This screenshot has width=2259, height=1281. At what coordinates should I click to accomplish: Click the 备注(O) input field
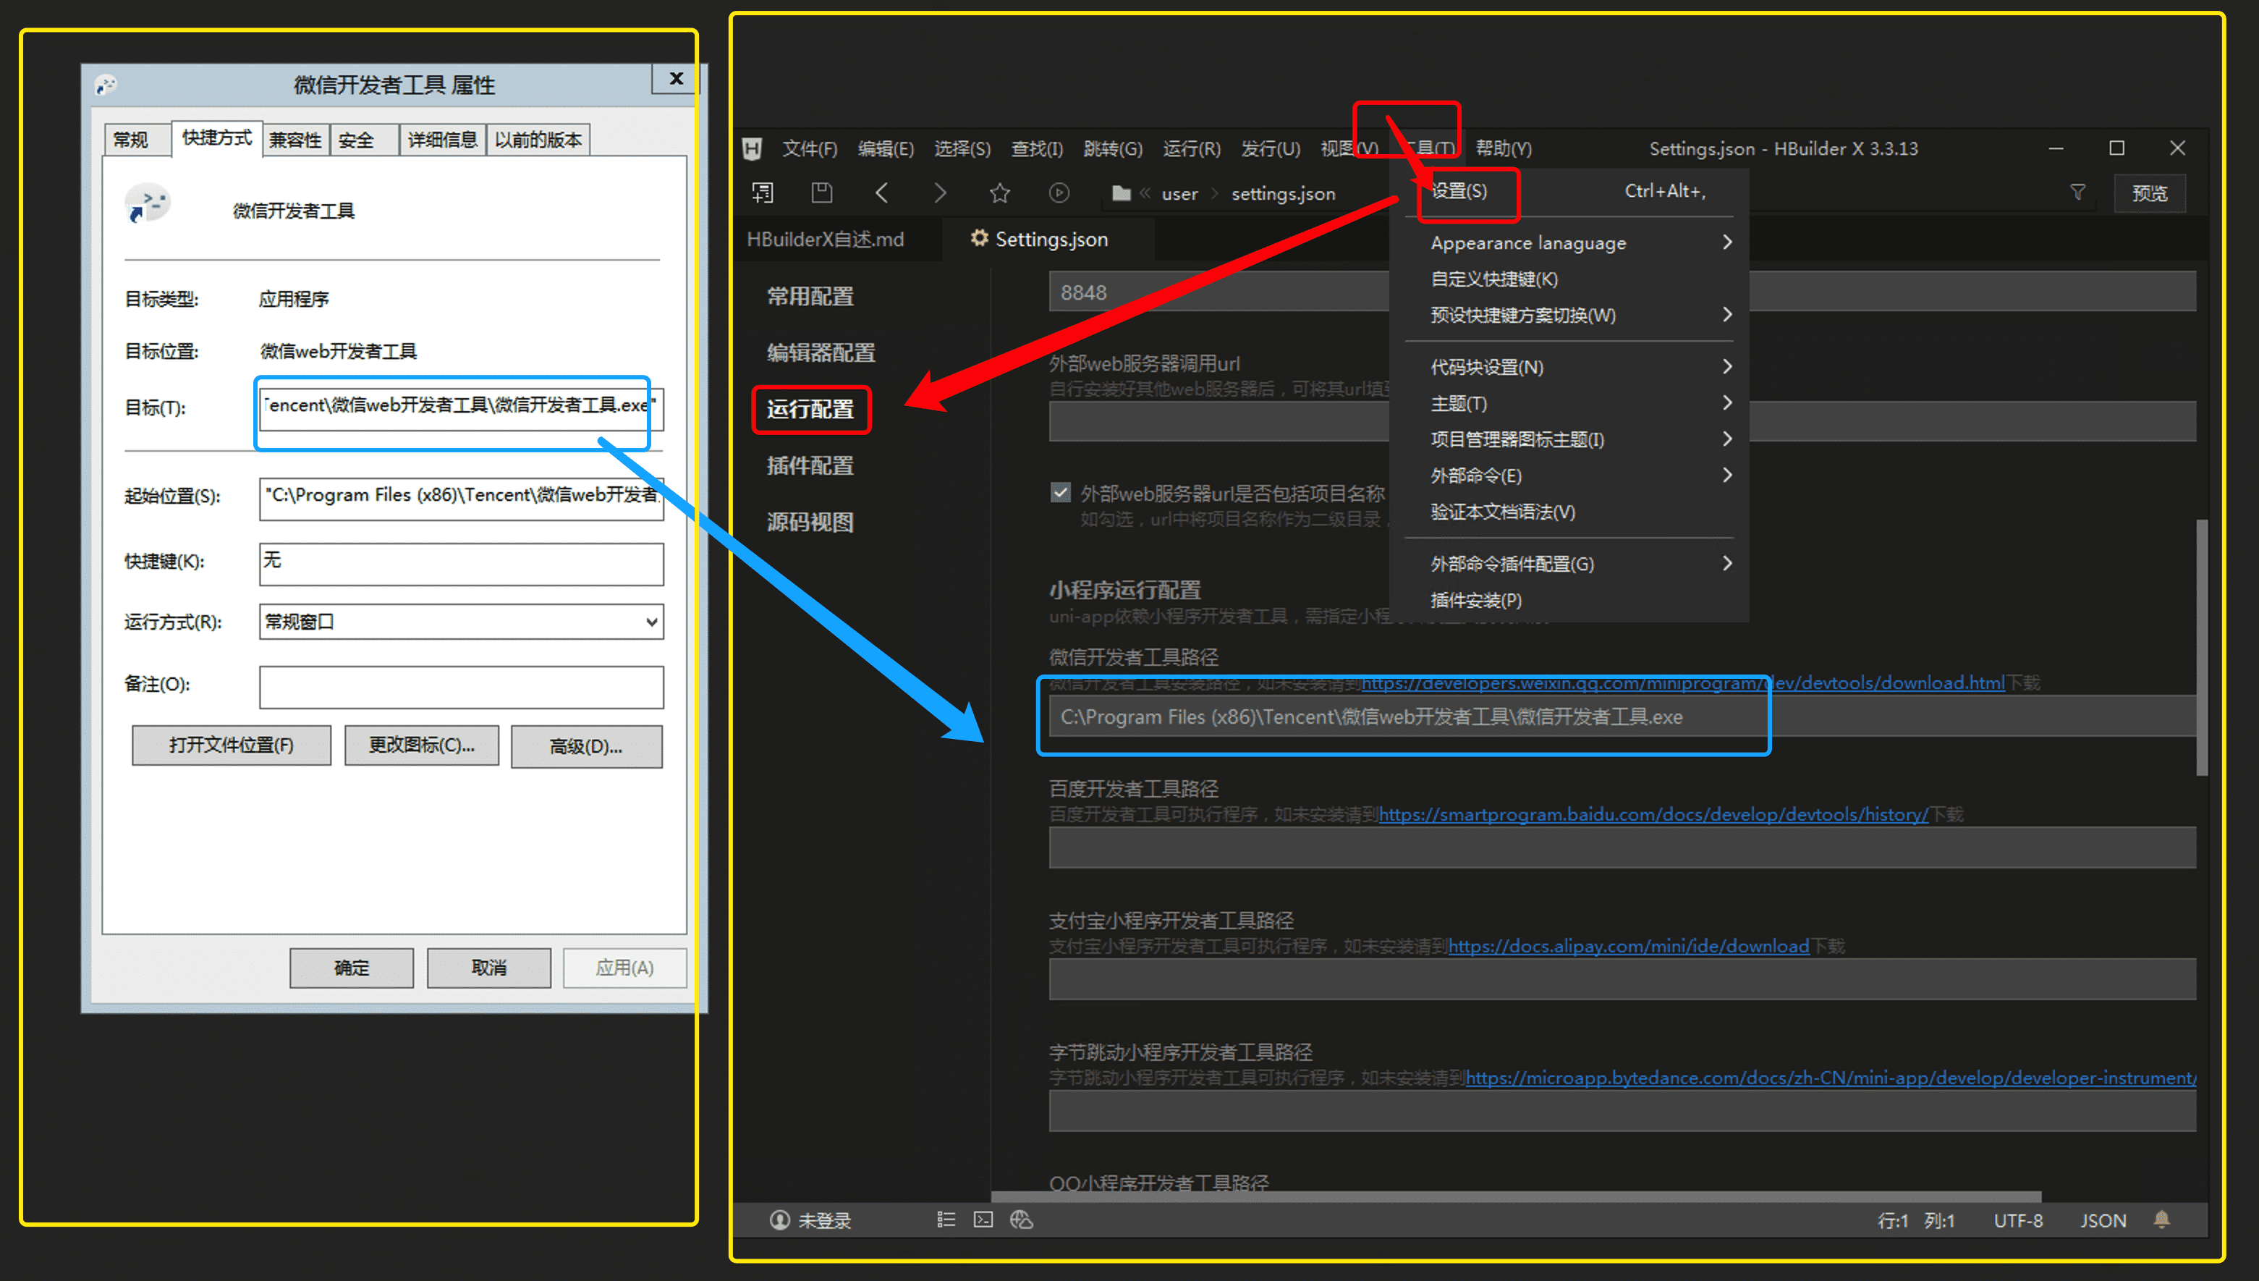[462, 686]
